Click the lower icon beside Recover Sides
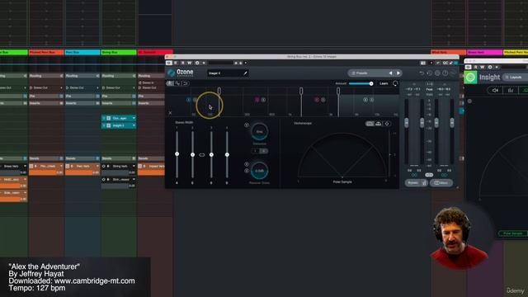Screen dimensions: 528x297 [247, 171]
